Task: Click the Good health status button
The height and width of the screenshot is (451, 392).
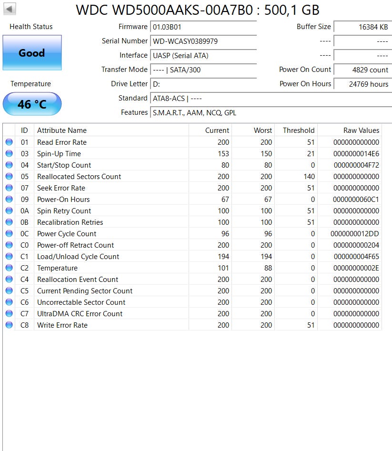Action: pyautogui.click(x=32, y=53)
